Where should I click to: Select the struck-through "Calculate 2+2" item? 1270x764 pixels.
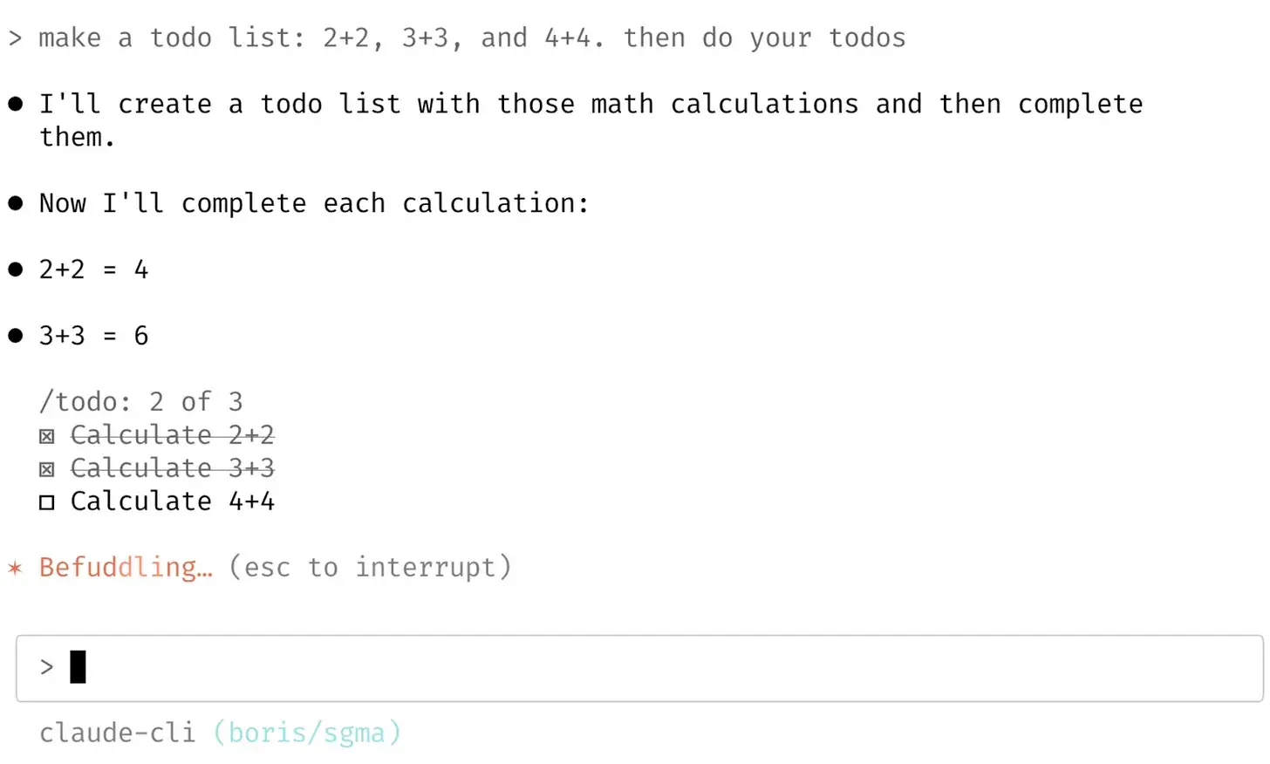173,435
